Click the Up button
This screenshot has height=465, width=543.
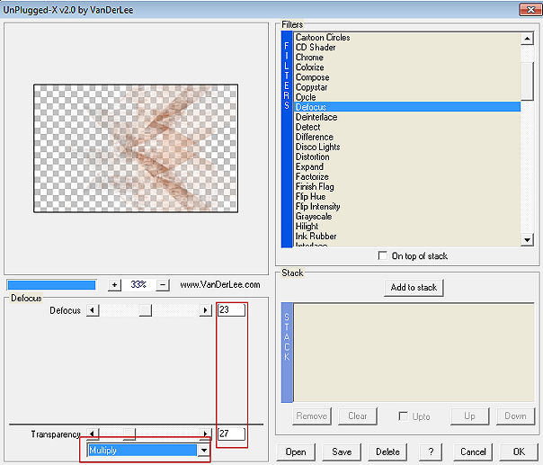[x=469, y=416]
